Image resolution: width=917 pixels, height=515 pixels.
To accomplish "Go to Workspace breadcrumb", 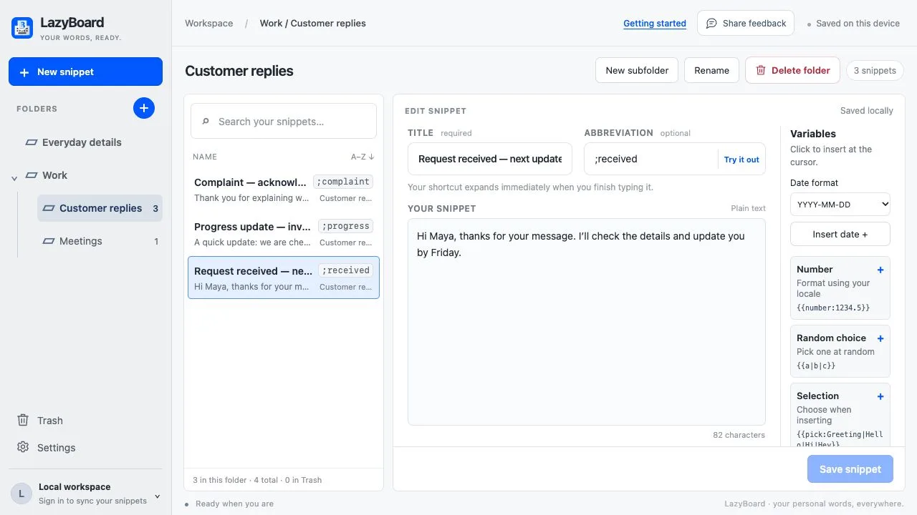I will pos(208,23).
